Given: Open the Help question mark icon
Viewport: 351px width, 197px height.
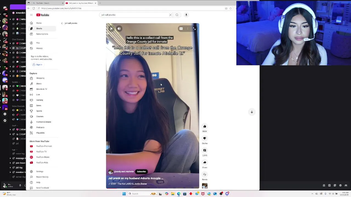Looking at the screenshot, I should [x=31, y=182].
